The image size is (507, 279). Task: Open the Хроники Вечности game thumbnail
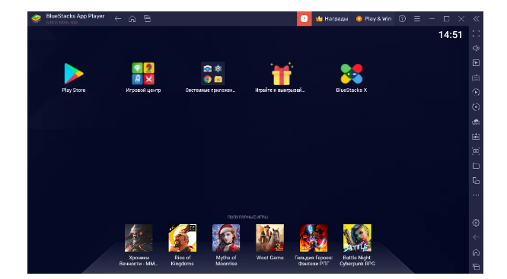pos(139,238)
